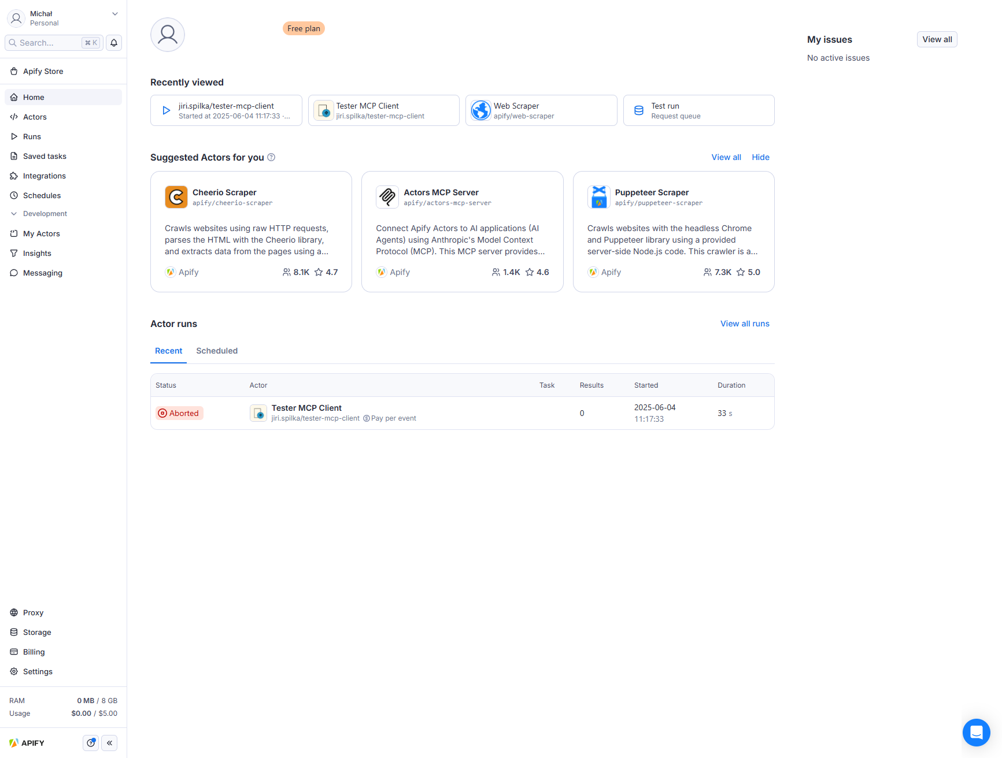
Task: Hide the Suggested Actors section
Action: pos(760,157)
